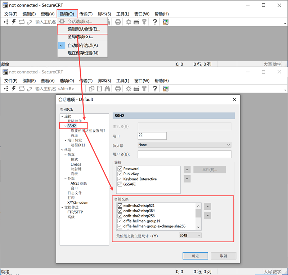This screenshot has height=275, width=288.
Task: Select the Edit Default Session menu entry
Action: click(x=84, y=29)
